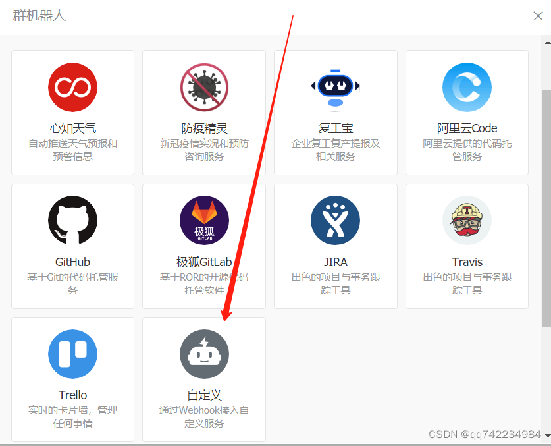This screenshot has width=551, height=446.
Task: Open the 心知天气 robot card
Action: pos(72,112)
